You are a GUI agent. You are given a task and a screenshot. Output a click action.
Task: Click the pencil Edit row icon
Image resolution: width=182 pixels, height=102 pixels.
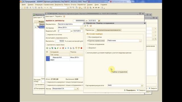(x=58, y=48)
